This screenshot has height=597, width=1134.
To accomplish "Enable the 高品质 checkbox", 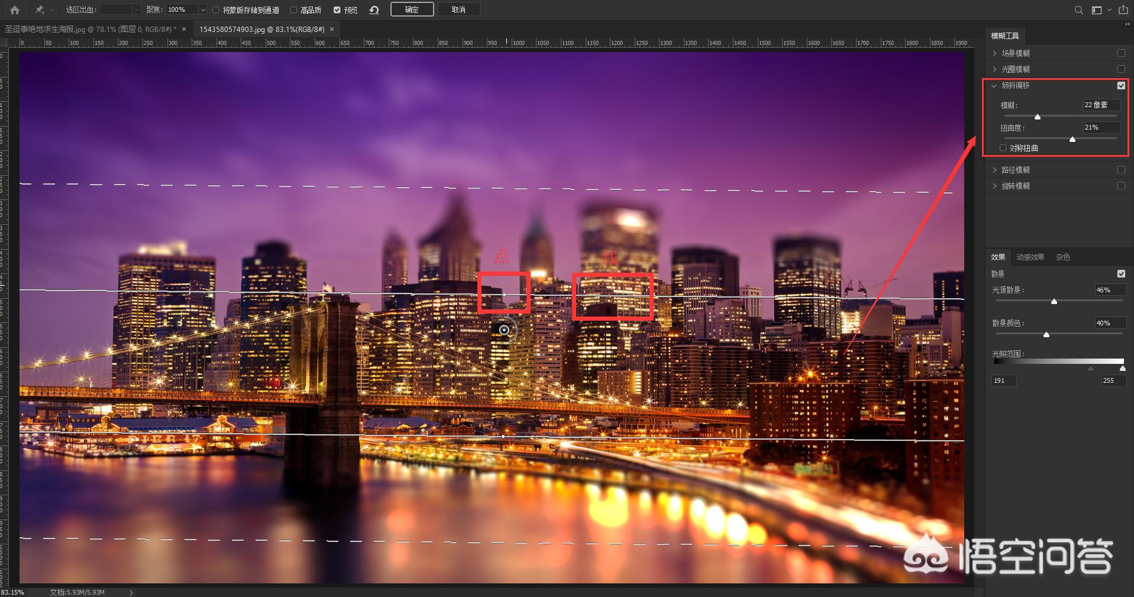I will tap(294, 10).
